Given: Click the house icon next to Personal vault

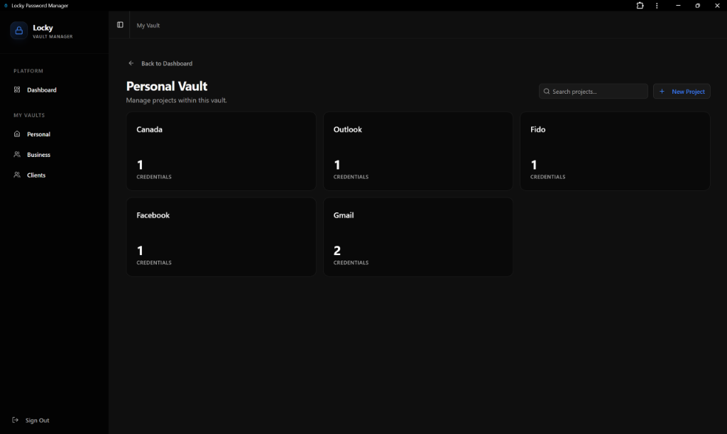Looking at the screenshot, I should (16, 134).
